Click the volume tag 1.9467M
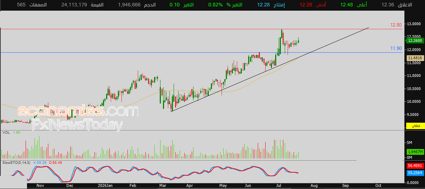 click(415, 152)
